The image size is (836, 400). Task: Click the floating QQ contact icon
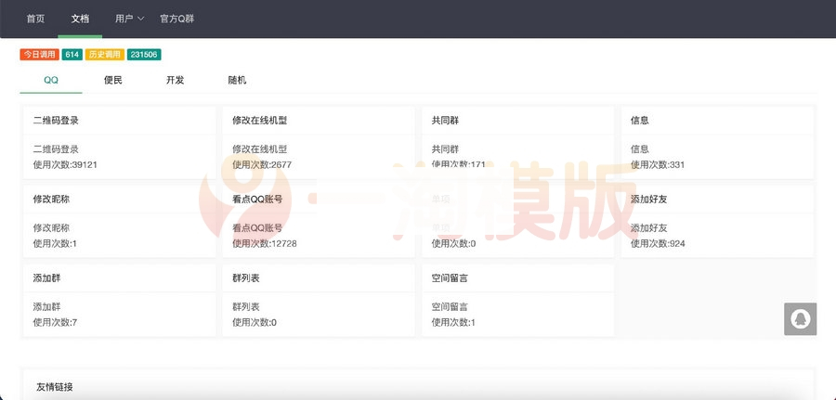pyautogui.click(x=800, y=319)
